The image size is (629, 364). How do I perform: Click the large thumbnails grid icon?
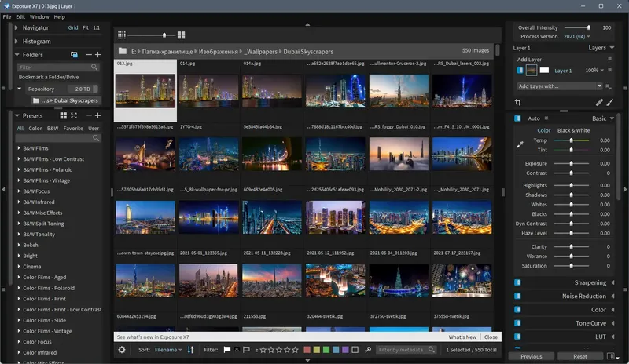[181, 35]
